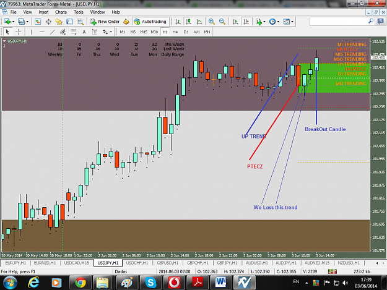Select the text label tool

pyautogui.click(x=95, y=32)
